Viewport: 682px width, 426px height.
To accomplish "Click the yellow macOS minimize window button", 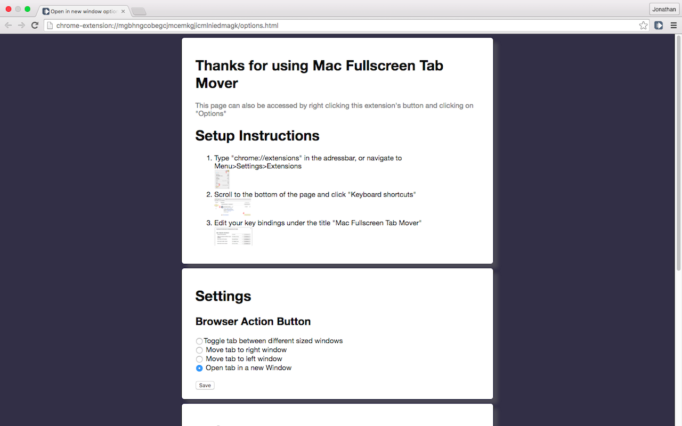I will click(x=18, y=9).
